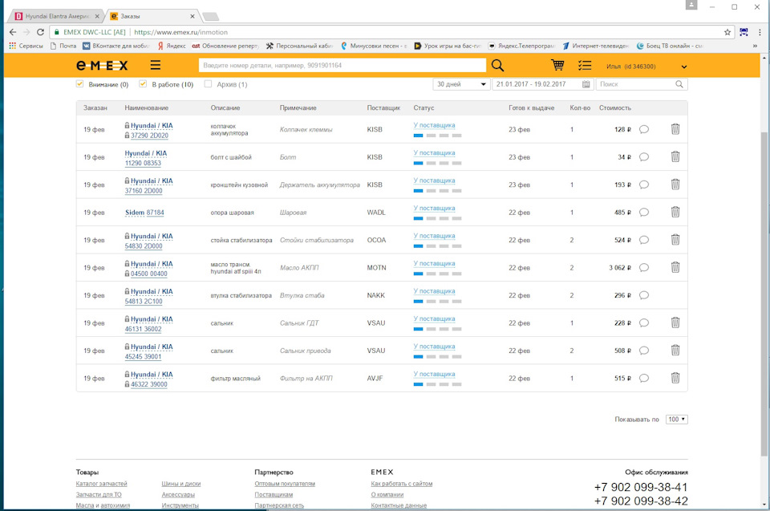This screenshot has width=770, height=511.
Task: Open the comment bubble for the 485 ₽ order
Action: (x=644, y=213)
